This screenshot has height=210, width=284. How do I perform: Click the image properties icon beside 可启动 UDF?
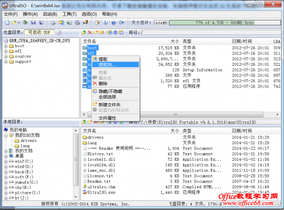click(x=59, y=33)
